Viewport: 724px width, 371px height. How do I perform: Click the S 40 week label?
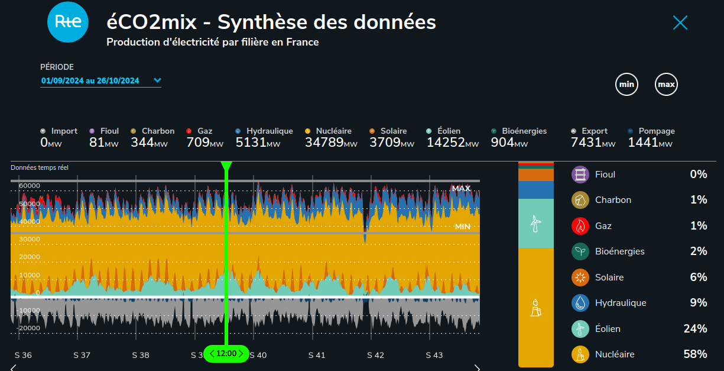258,355
